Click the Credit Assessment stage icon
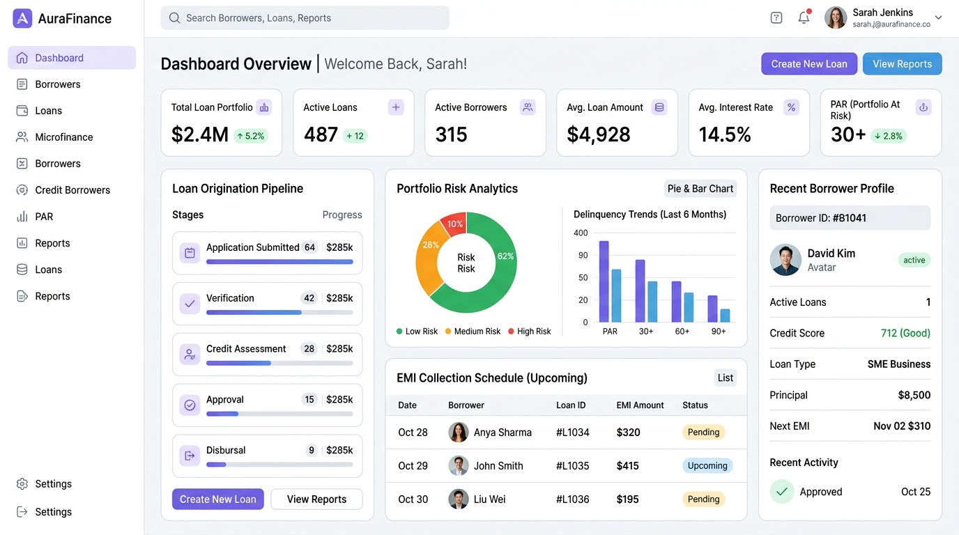Viewport: 959px width, 535px height. [x=190, y=355]
